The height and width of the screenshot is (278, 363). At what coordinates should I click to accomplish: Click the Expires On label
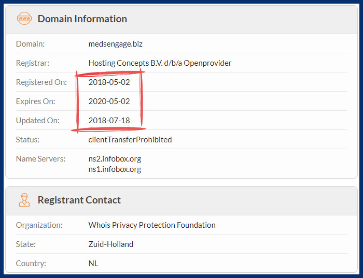[x=35, y=101]
